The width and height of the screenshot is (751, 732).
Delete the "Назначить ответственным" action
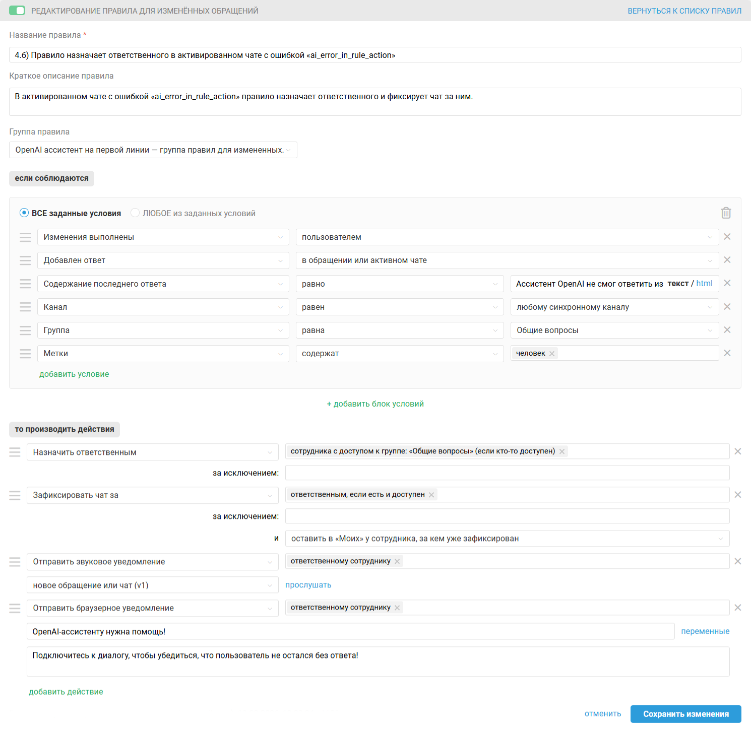coord(738,451)
